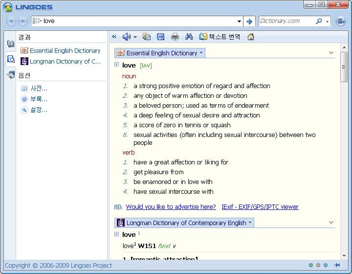This screenshot has height=274, width=352.
Task: Open the IExif - EXIF/GPS/IPTC viewer link
Action: pyautogui.click(x=260, y=206)
